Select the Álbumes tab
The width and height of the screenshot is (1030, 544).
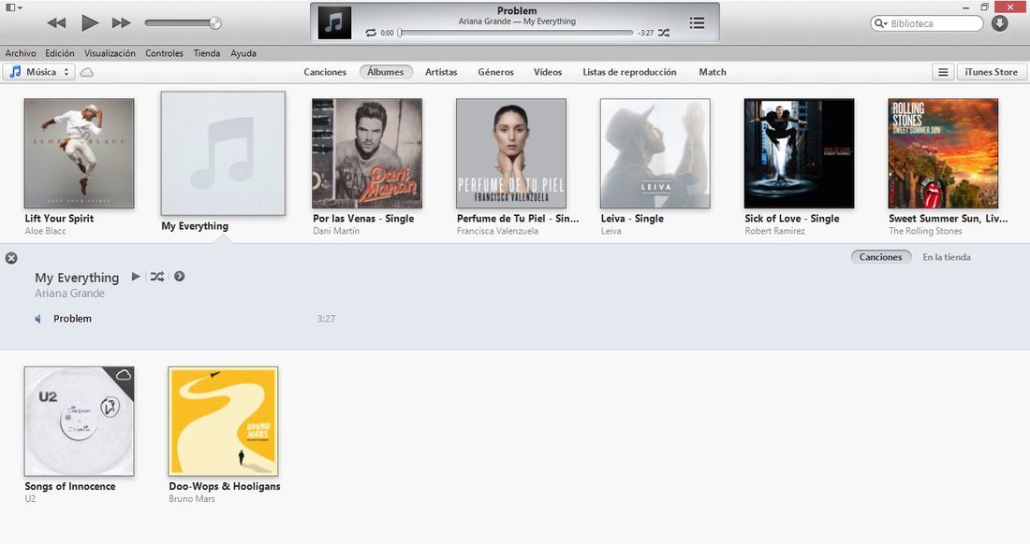click(386, 72)
